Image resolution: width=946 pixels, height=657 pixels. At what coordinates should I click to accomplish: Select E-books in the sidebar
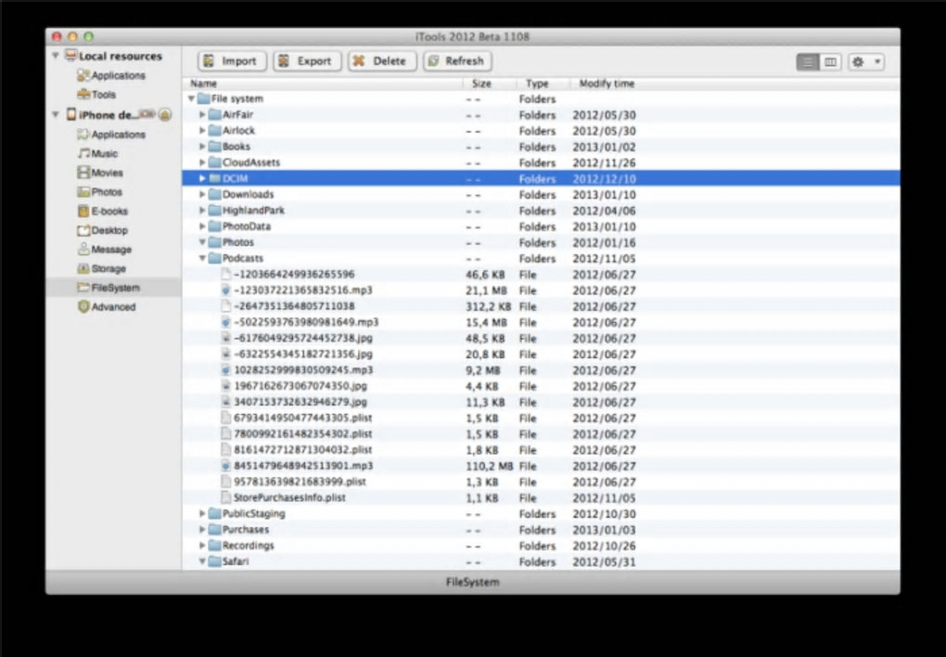point(103,212)
